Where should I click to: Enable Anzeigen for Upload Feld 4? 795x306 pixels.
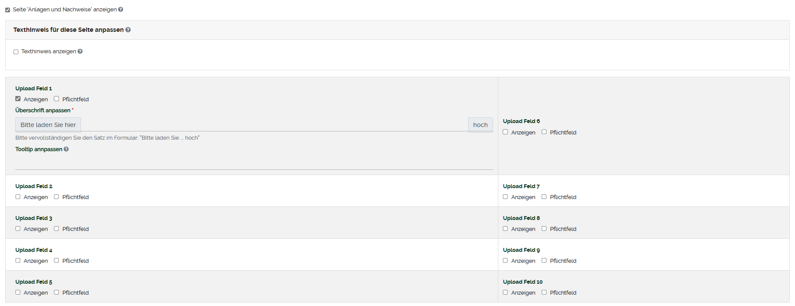click(18, 261)
